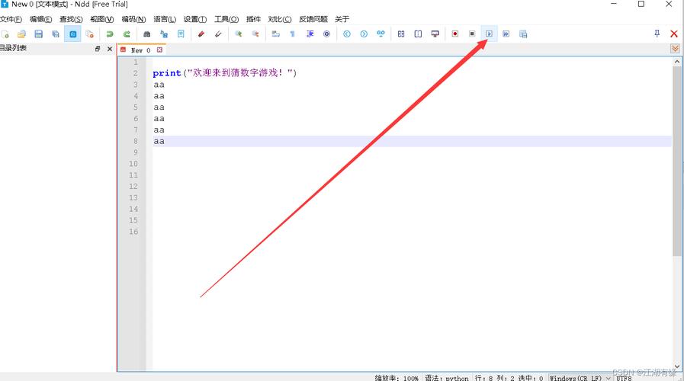Screen dimensions: 684x381
Task: Click the red marker highlight icon
Action: [201, 34]
